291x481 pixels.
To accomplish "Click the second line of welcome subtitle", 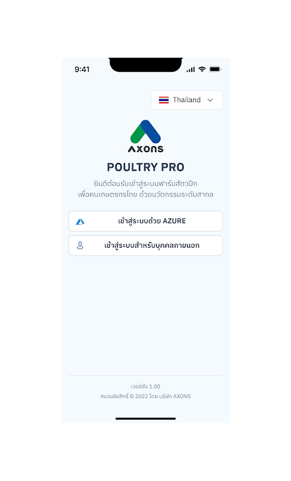I will pyautogui.click(x=145, y=194).
